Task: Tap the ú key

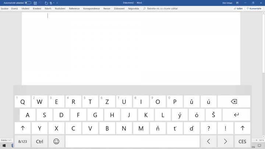Action: [209, 102]
